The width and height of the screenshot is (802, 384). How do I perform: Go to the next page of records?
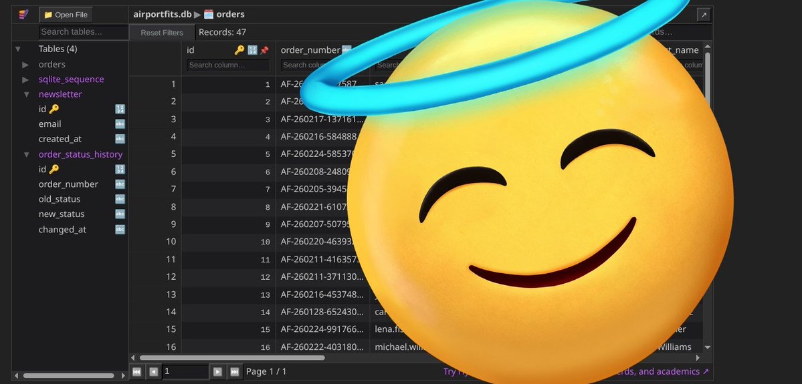tap(217, 372)
